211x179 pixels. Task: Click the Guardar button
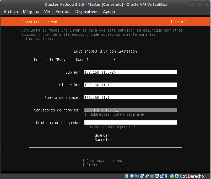[x=105, y=135]
